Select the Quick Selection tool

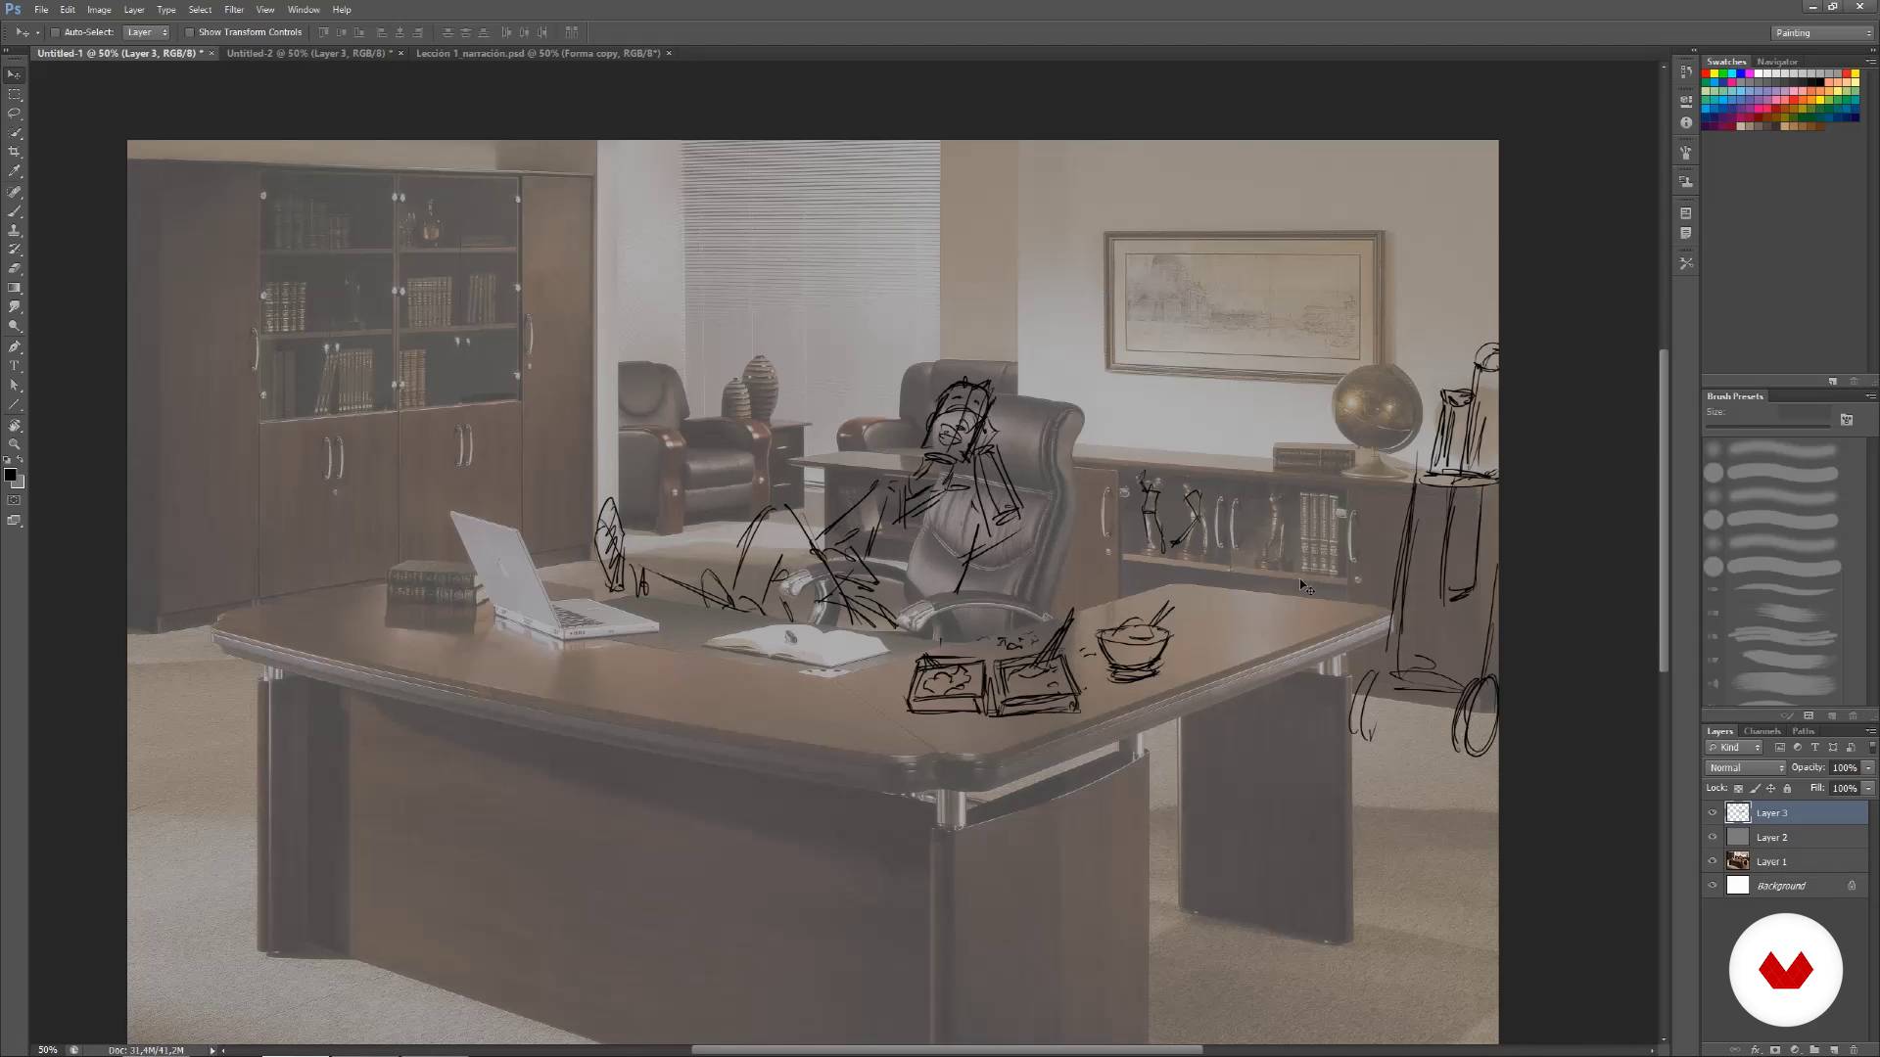pos(14,133)
